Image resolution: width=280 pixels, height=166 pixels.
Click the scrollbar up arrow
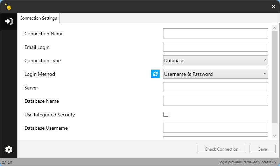pyautogui.click(x=274, y=28)
